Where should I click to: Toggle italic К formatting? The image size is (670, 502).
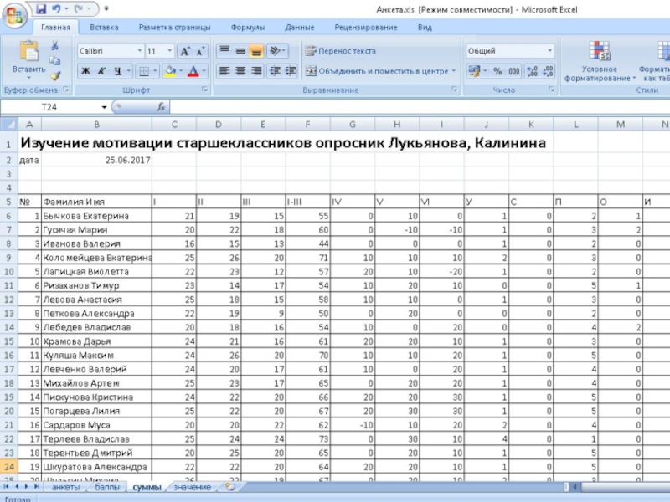pyautogui.click(x=101, y=72)
